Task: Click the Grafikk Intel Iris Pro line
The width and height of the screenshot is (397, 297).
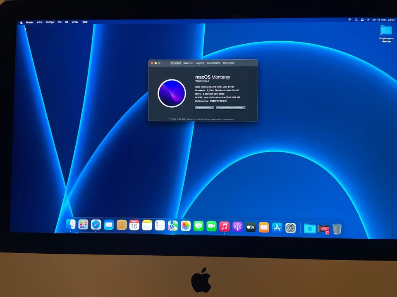Action: coord(218,97)
